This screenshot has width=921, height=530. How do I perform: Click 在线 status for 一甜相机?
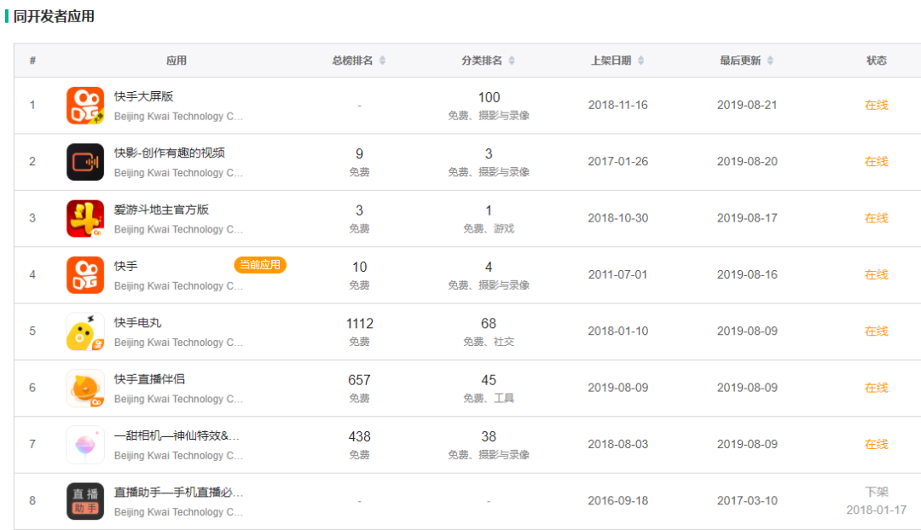pyautogui.click(x=877, y=444)
